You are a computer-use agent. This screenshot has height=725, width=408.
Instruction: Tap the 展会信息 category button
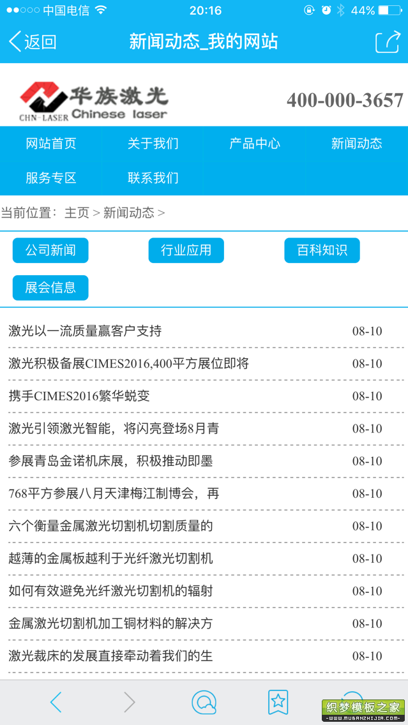pos(50,288)
